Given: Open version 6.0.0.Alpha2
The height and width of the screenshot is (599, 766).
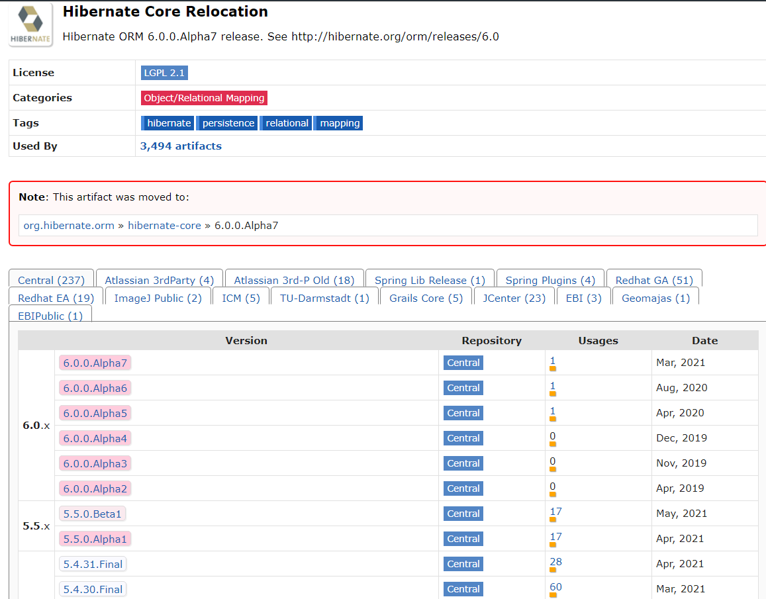Looking at the screenshot, I should pos(95,488).
